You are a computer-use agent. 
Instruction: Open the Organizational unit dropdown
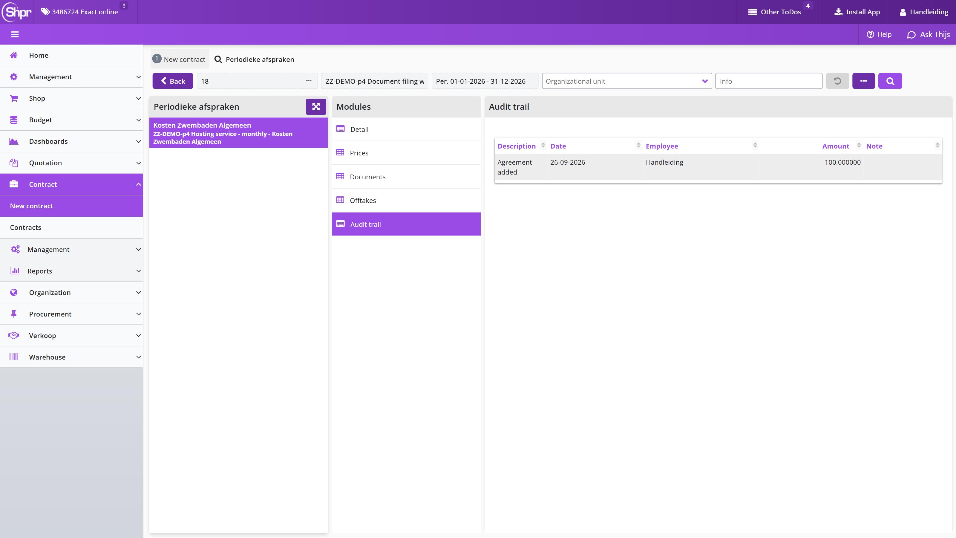627,81
